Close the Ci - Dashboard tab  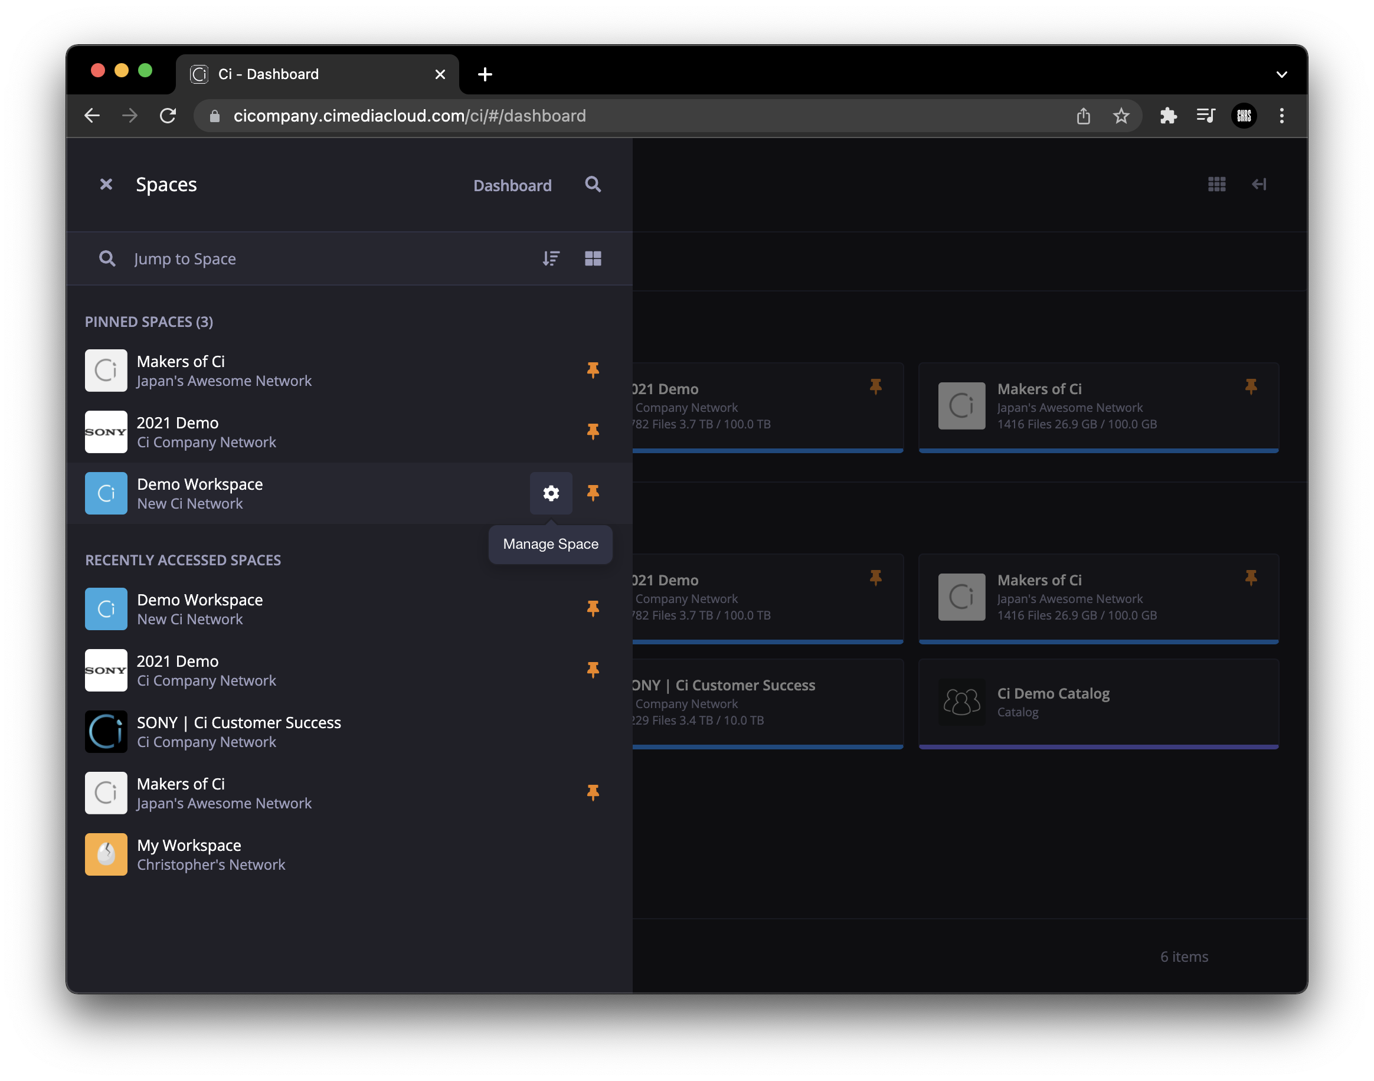(x=440, y=74)
